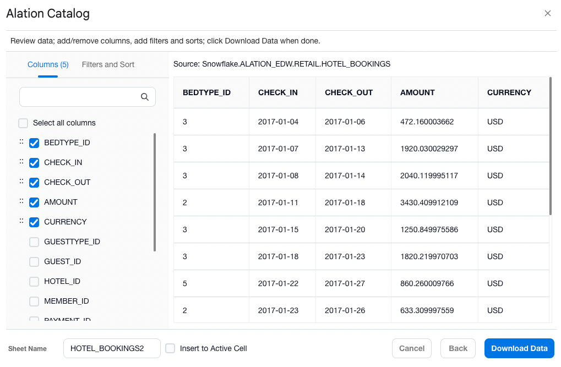Click the check-out date 2017-01-06
This screenshot has height=367, width=561.
[x=345, y=122]
